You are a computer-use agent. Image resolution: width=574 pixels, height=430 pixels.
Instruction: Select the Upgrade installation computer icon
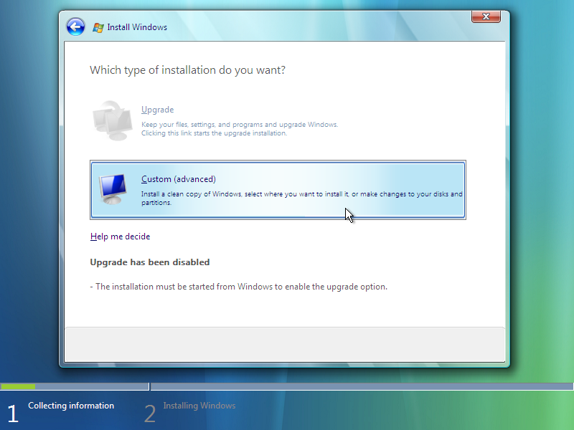point(112,118)
